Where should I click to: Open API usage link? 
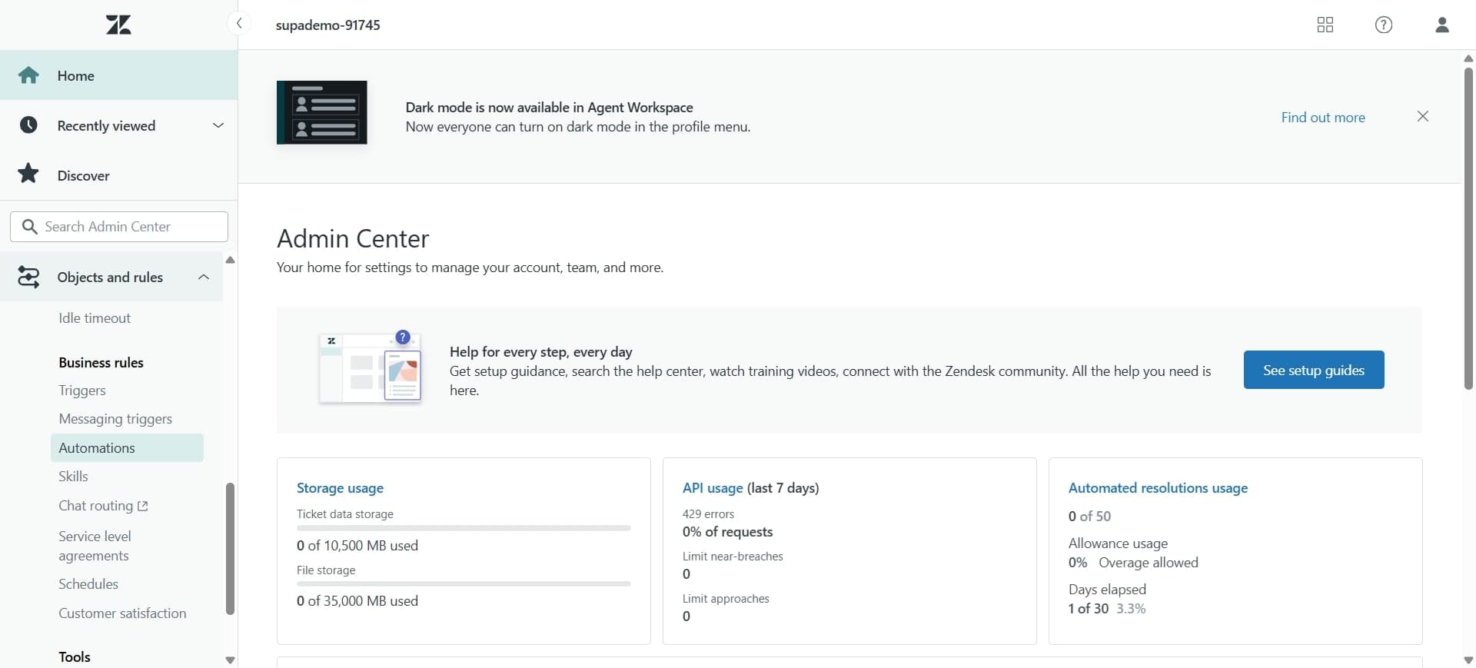point(713,488)
